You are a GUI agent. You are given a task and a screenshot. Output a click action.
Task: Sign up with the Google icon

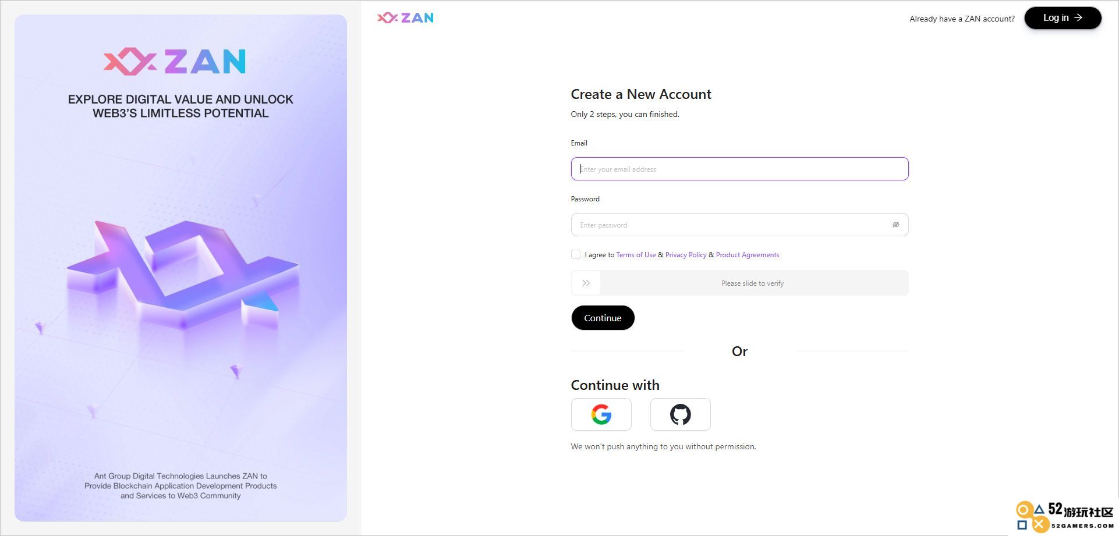[601, 414]
